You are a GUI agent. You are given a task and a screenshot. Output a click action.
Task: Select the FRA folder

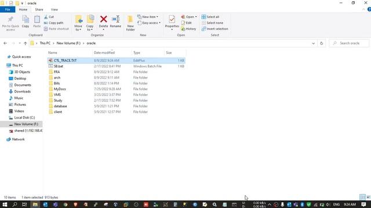pyautogui.click(x=116, y=72)
